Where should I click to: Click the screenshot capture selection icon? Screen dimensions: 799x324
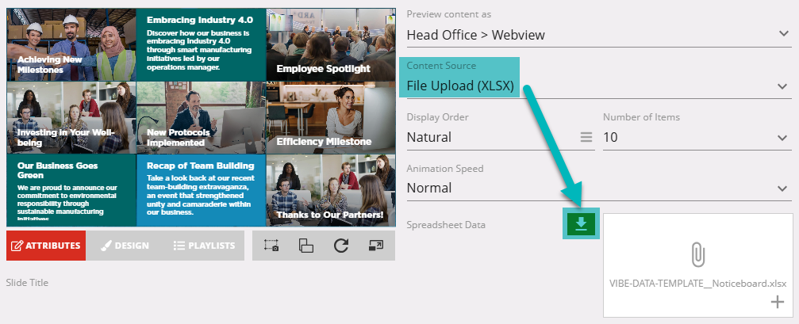pyautogui.click(x=271, y=246)
